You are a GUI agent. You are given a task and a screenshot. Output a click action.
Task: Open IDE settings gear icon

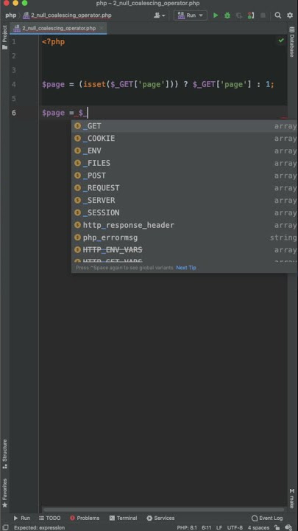pos(290,15)
